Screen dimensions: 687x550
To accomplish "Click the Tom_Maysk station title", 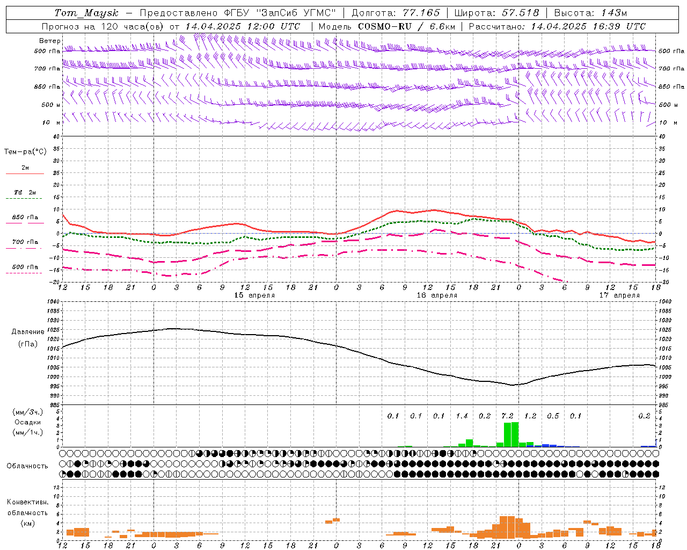I will coord(86,13).
